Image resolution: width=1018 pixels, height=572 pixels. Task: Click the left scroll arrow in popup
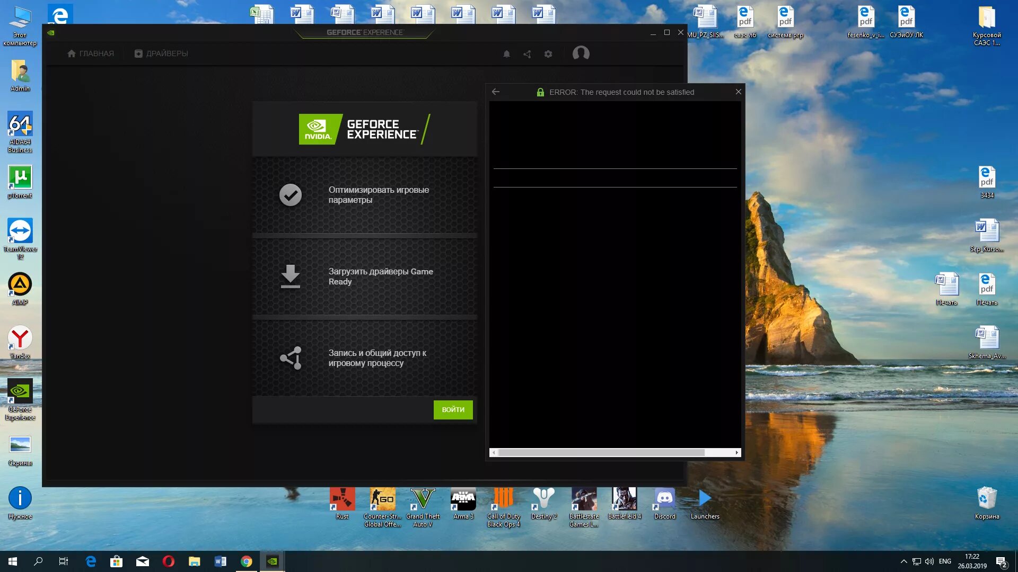tap(494, 453)
